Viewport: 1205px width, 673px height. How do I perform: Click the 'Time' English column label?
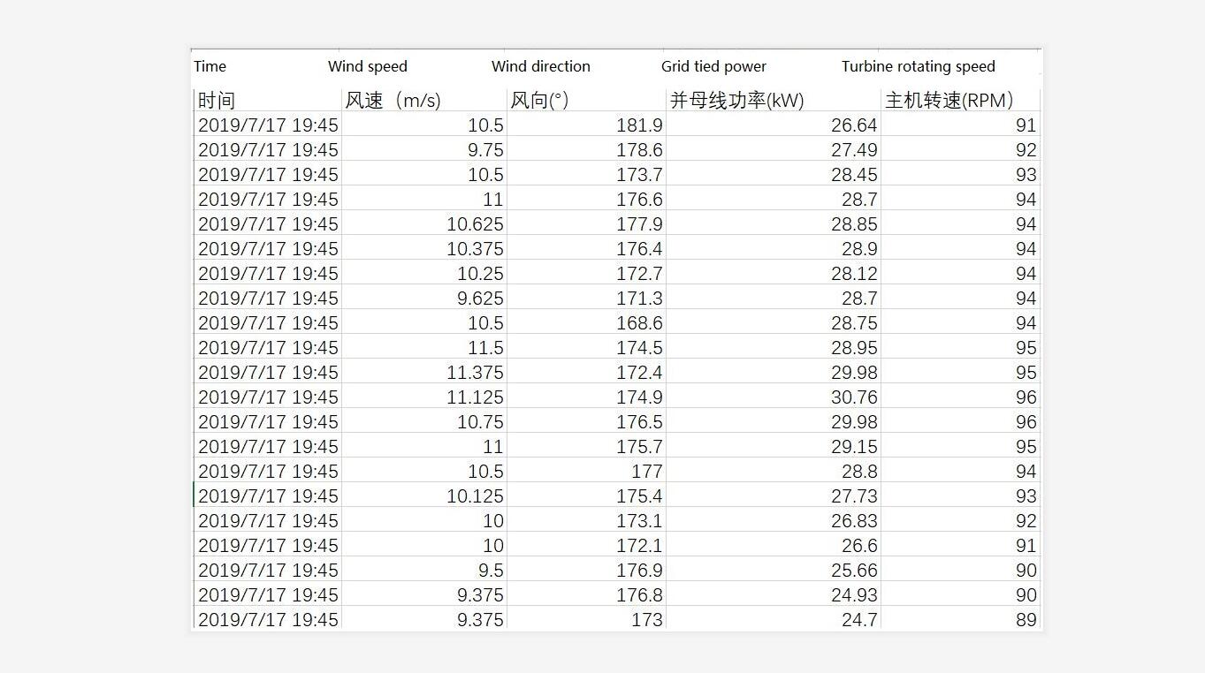[x=210, y=66]
